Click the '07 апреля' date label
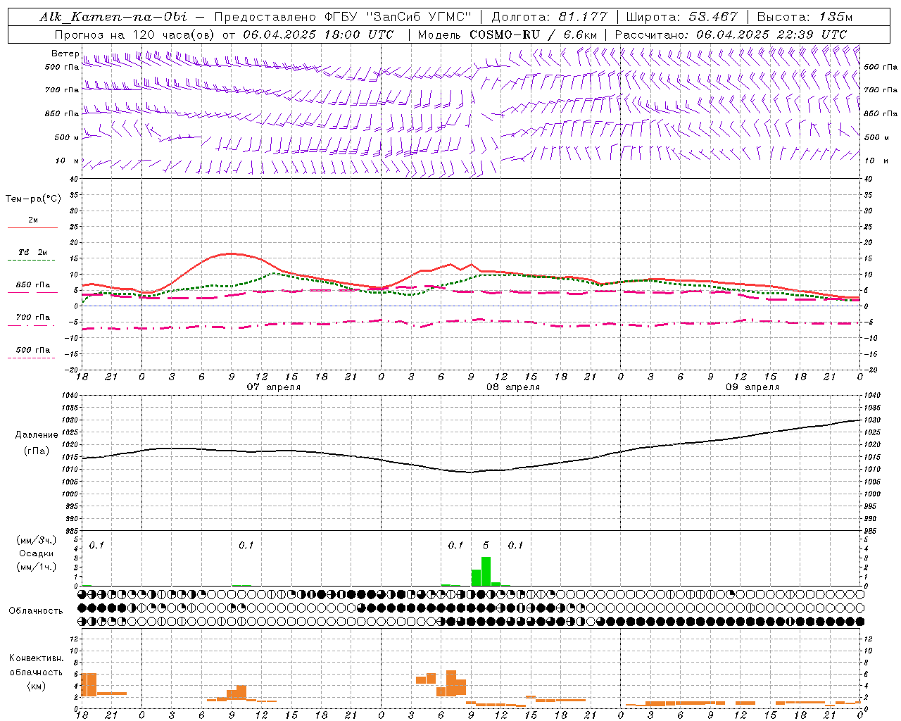Viewport: 901px width, 721px height. coord(273,387)
